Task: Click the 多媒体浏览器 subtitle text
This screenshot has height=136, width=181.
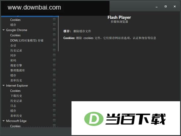Action: click(119, 22)
